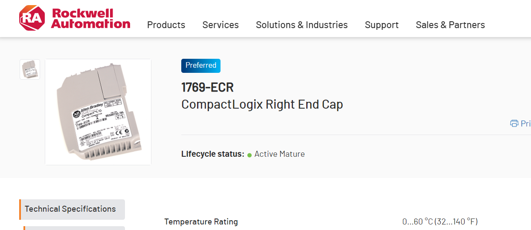Click the Lifecycle status label

coord(212,154)
